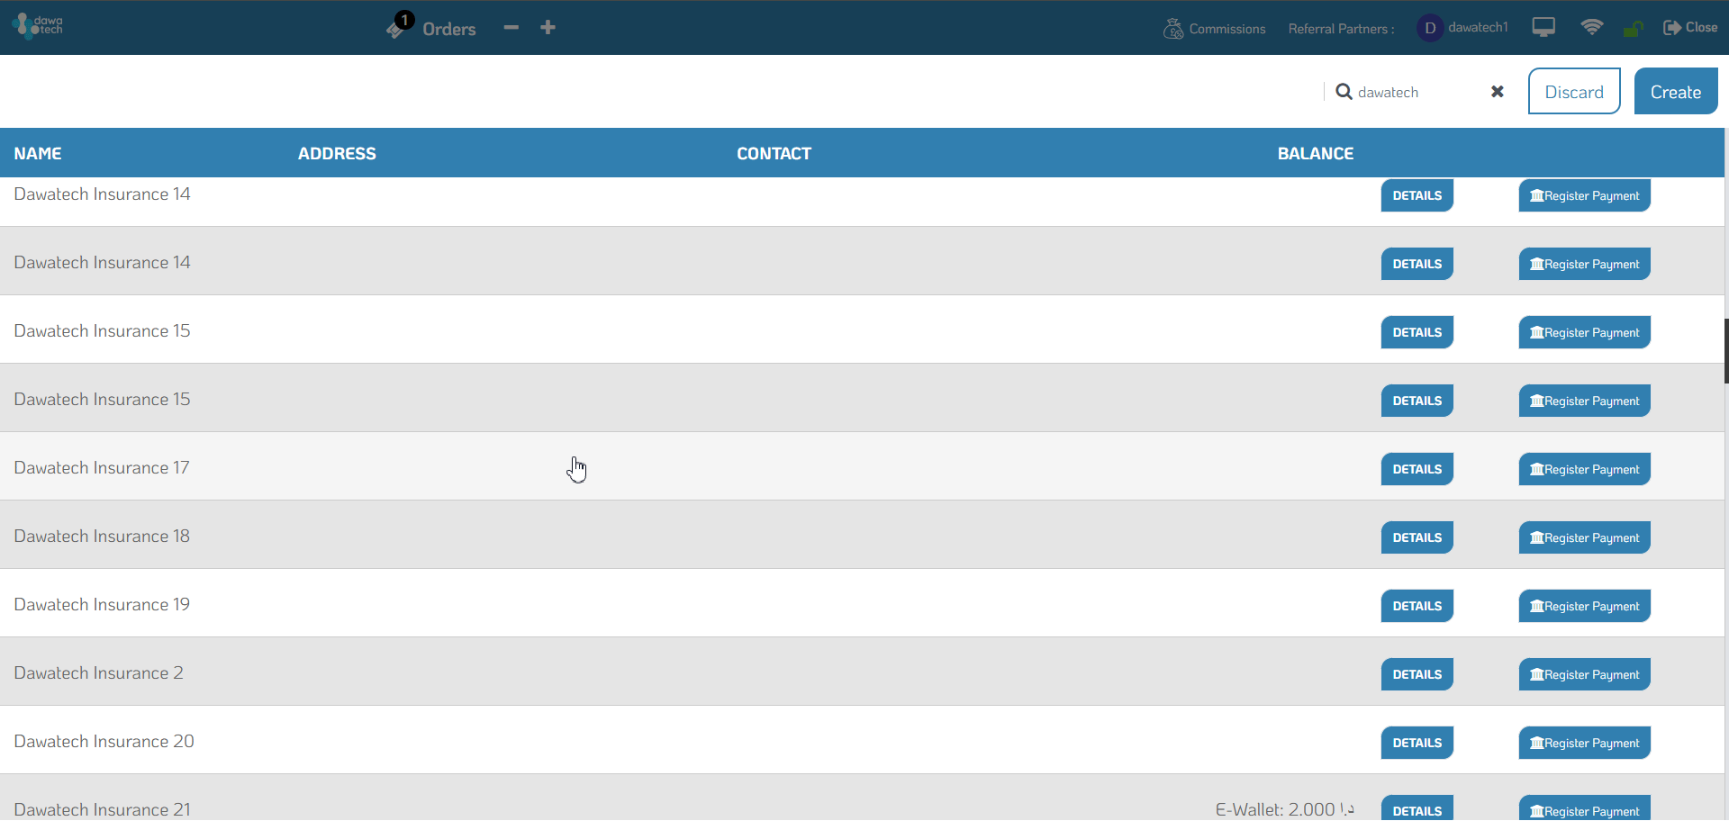This screenshot has height=821, width=1729.
Task: Add a new order with plus icon
Action: point(548,28)
